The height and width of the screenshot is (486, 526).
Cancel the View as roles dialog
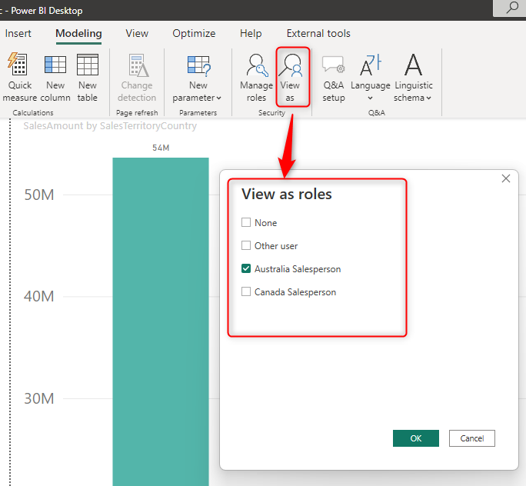[x=472, y=438]
